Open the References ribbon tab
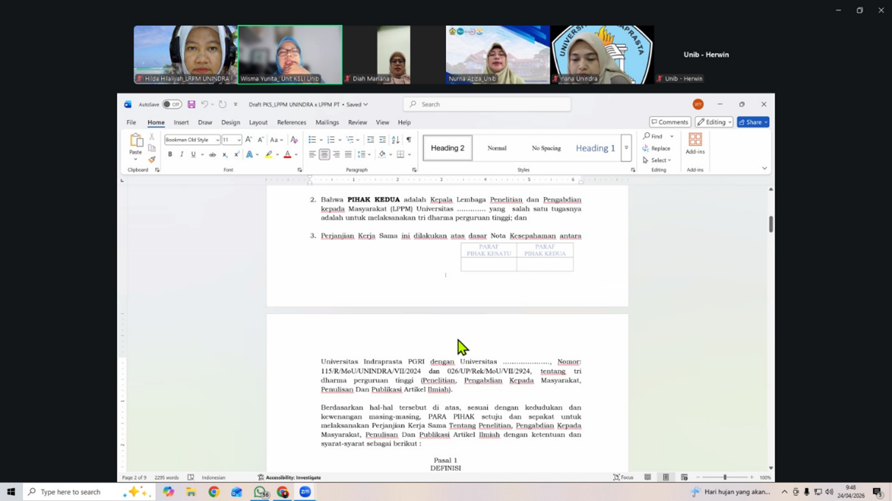The image size is (892, 501). 291,123
